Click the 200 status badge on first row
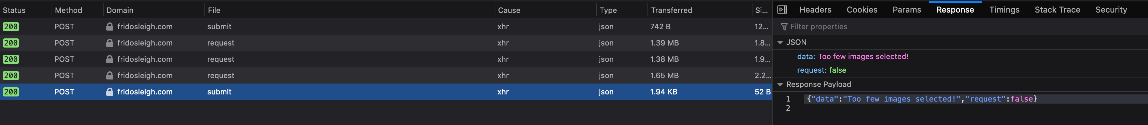The image size is (1148, 125). click(x=11, y=26)
